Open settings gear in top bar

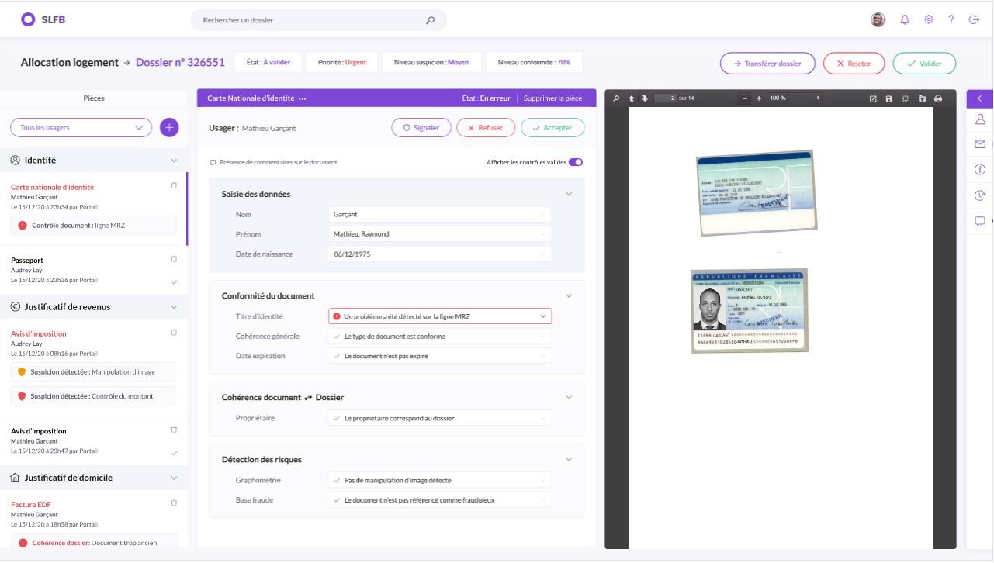tap(928, 20)
